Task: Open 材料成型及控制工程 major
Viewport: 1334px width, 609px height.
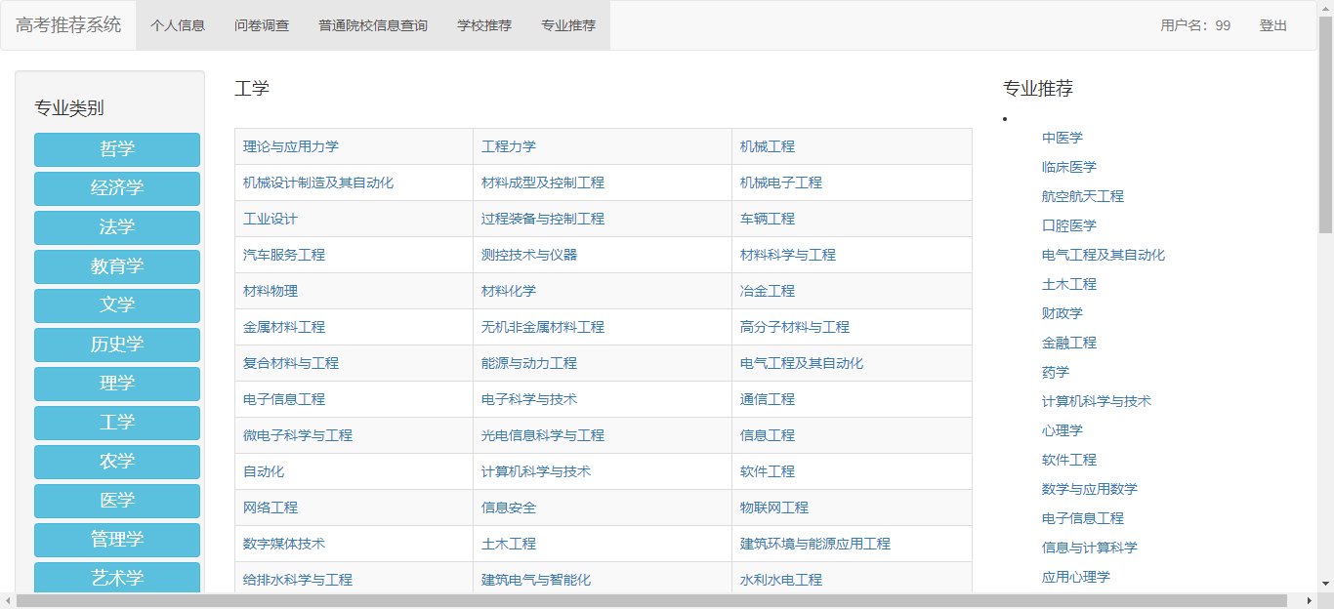Action: click(x=543, y=183)
